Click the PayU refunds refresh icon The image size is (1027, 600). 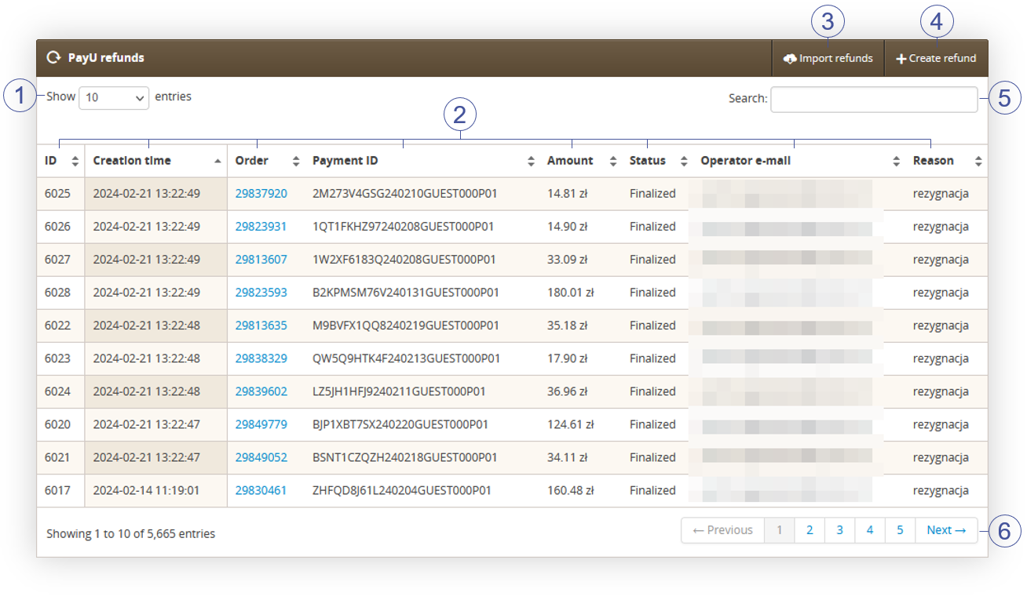point(53,57)
